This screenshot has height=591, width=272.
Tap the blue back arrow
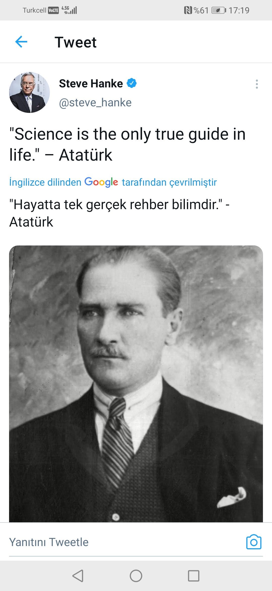coord(21,42)
